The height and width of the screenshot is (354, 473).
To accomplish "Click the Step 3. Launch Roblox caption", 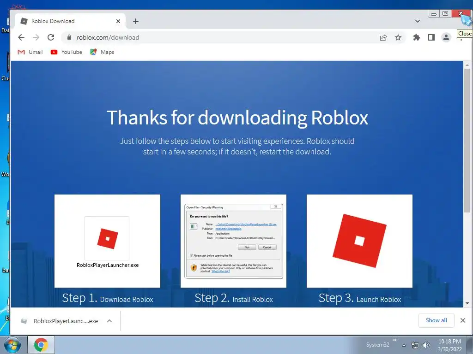I will [x=359, y=298].
